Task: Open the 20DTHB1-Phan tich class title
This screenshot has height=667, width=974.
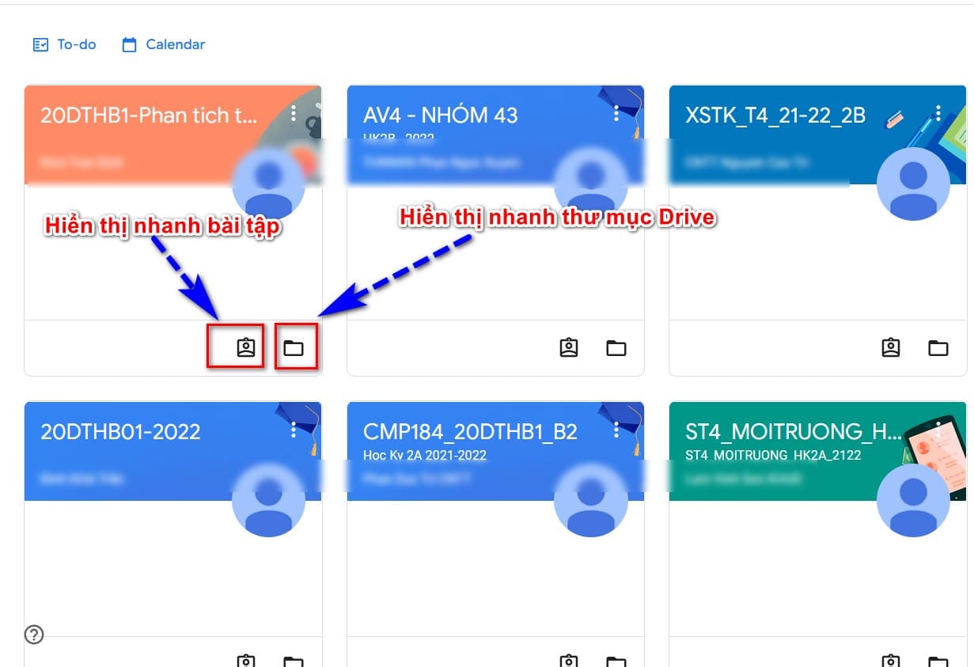Action: [149, 116]
